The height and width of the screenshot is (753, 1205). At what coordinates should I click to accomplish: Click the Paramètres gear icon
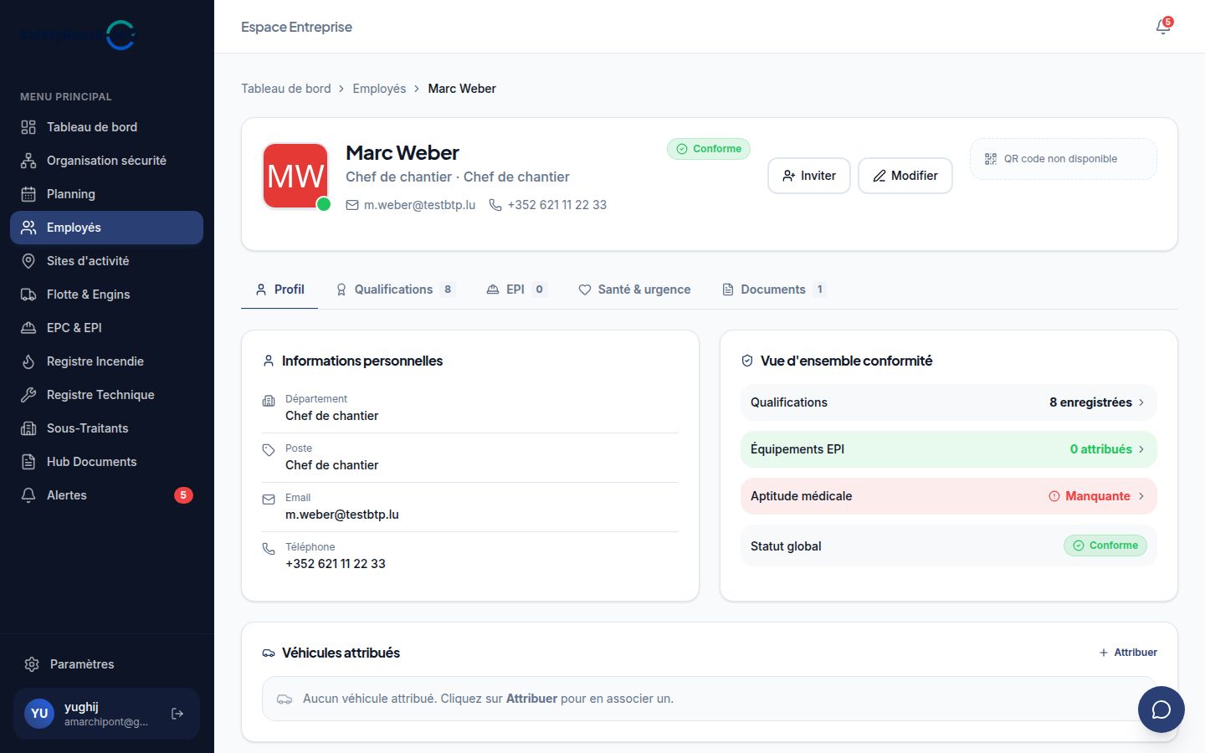(32, 664)
